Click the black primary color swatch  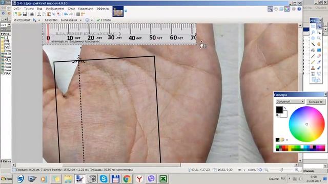click(279, 110)
